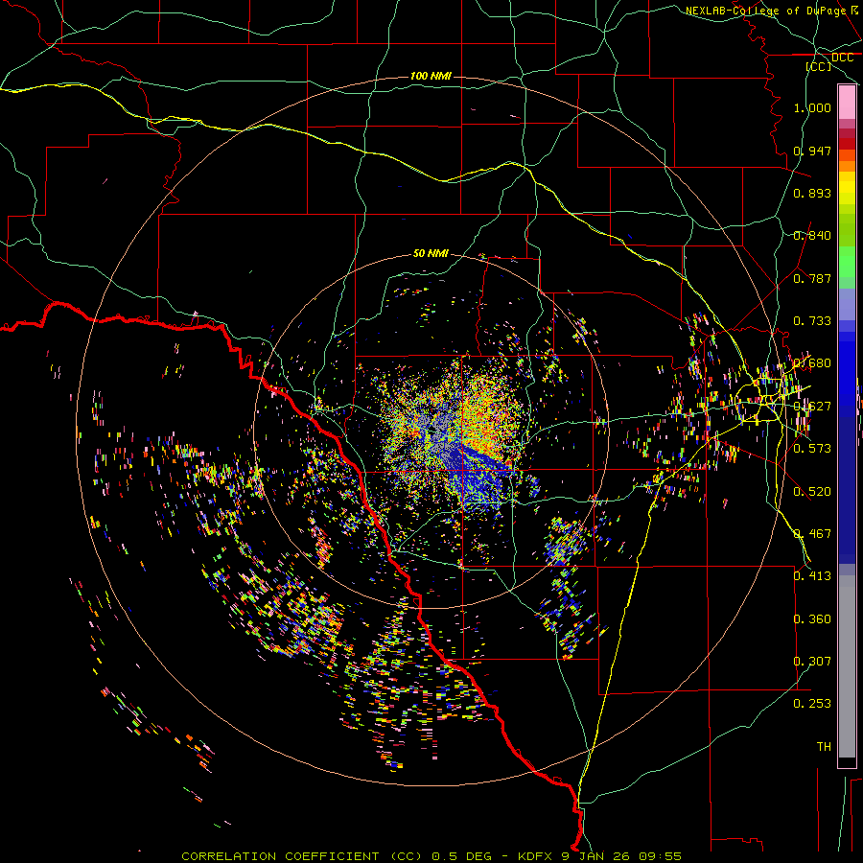This screenshot has width=863, height=863.
Task: Click the 0.413 scale value
Action: (812, 576)
